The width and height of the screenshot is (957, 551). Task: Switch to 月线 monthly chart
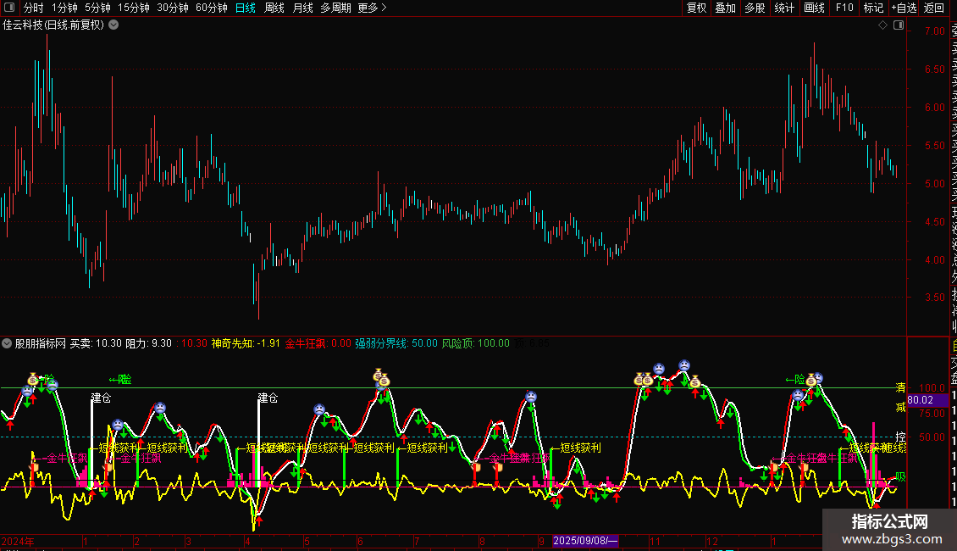302,8
